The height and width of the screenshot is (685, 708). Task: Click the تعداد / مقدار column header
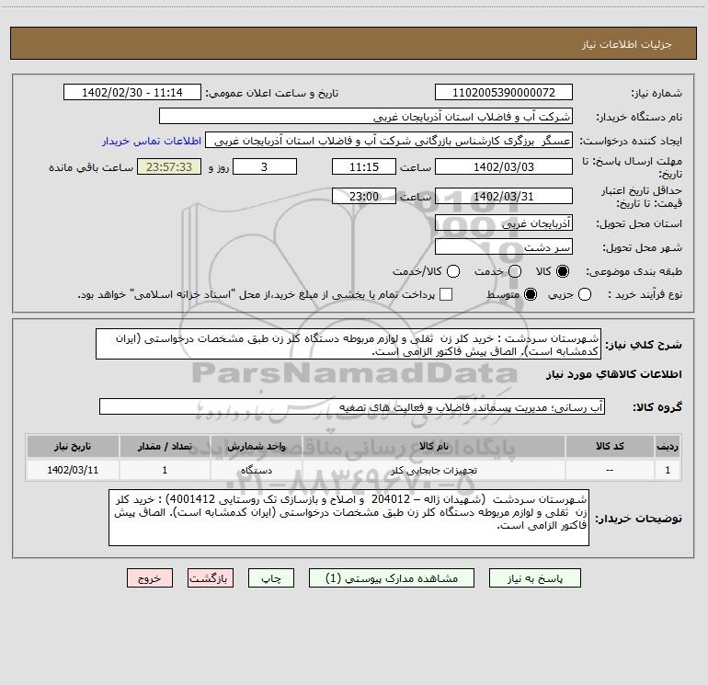pyautogui.click(x=165, y=447)
